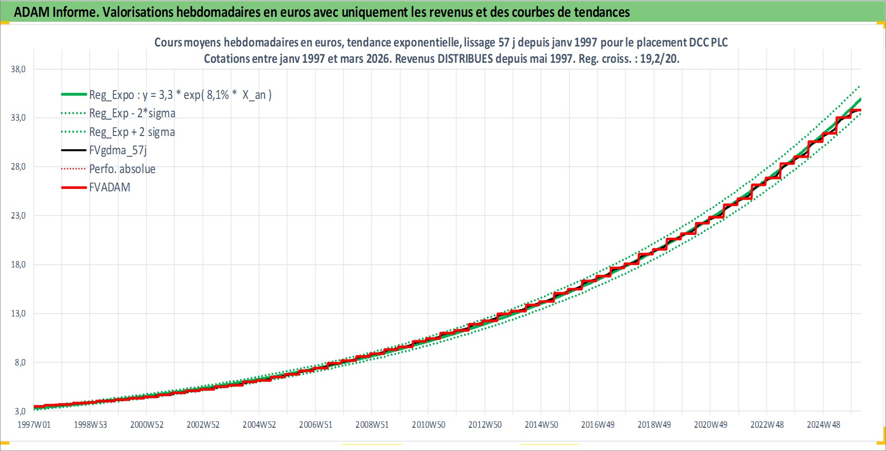
Task: Click the "1997W01" horizontal axis label
Action: 34,425
